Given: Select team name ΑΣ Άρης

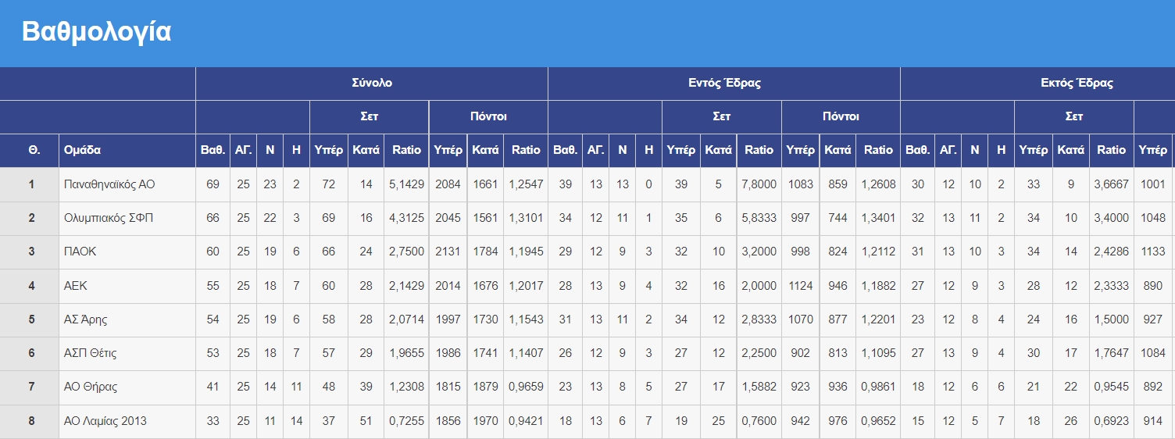Looking at the screenshot, I should [86, 319].
